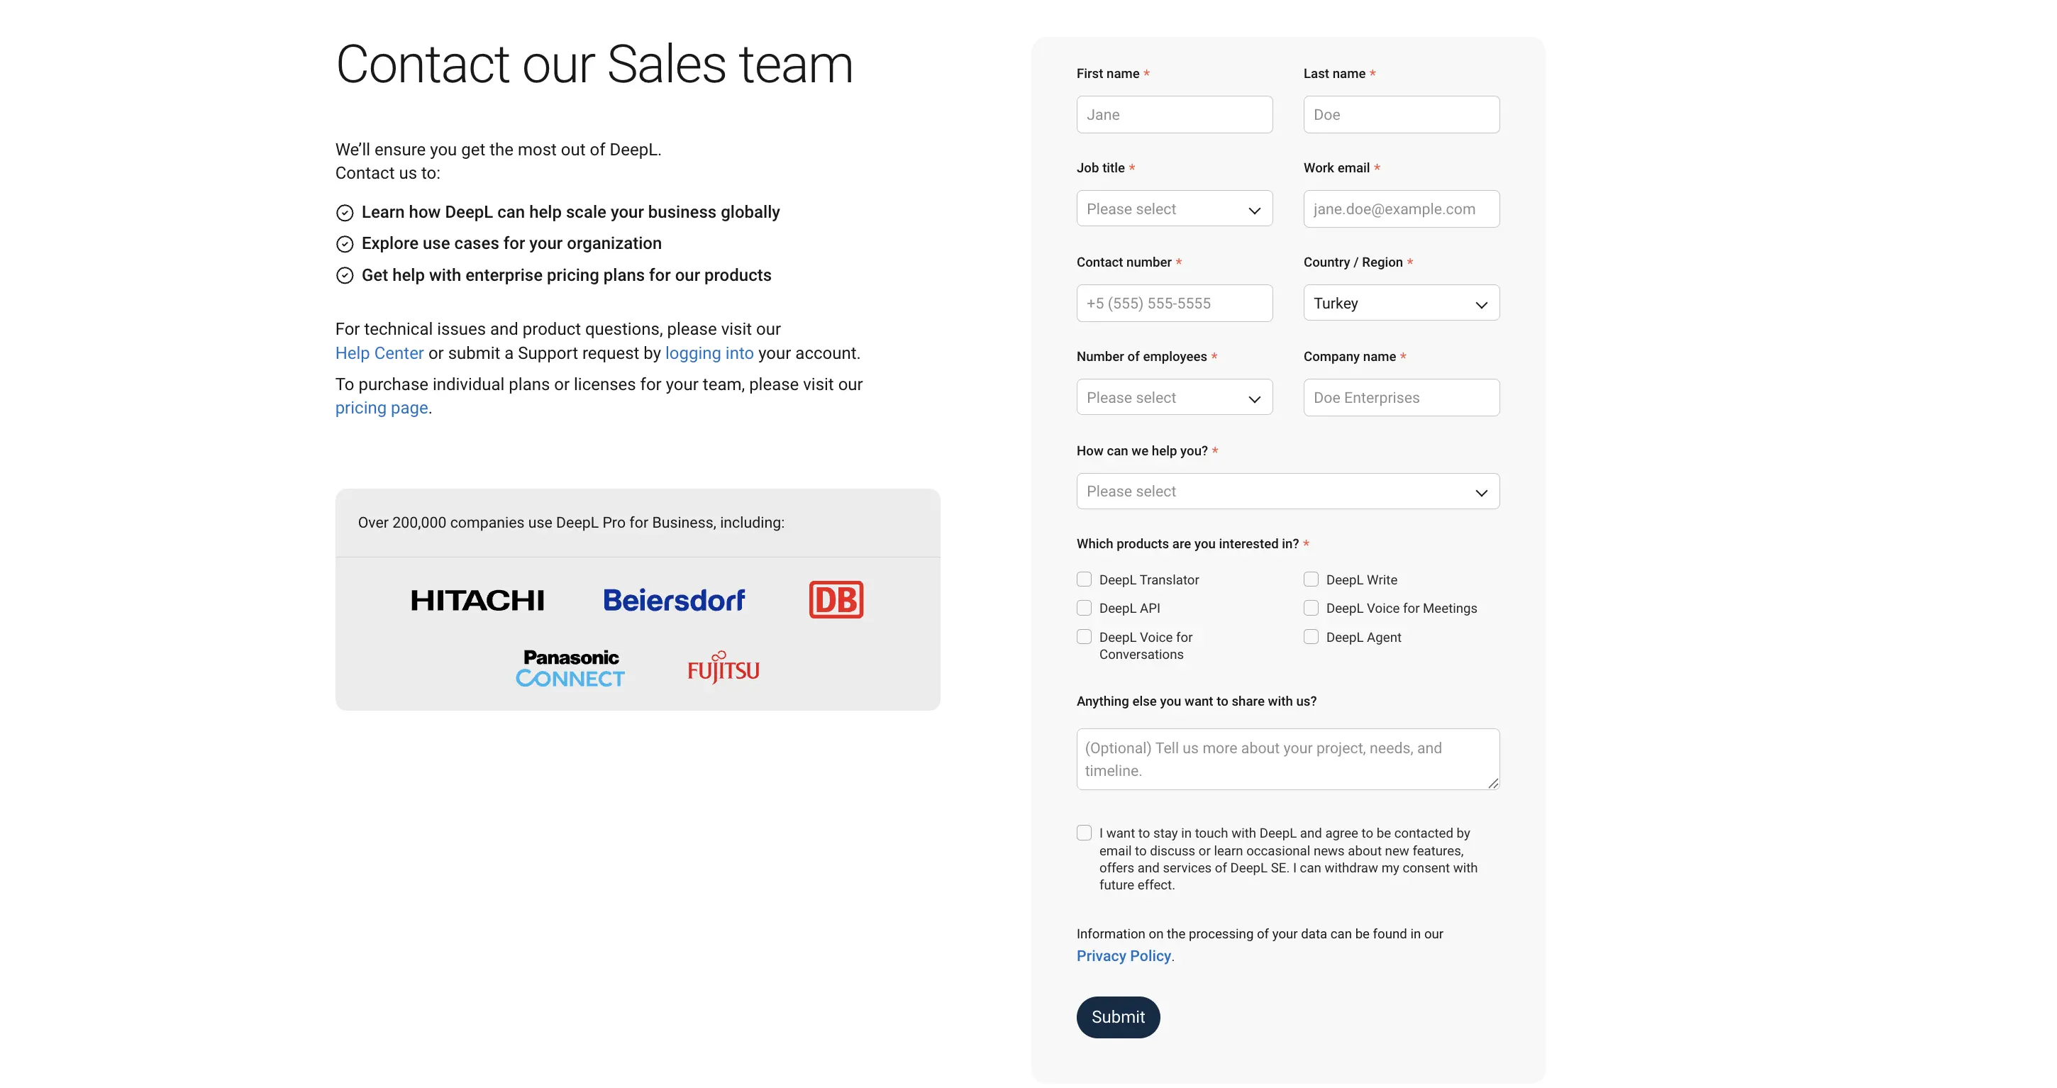2057x1088 pixels.
Task: Check the DeepL Translator product checkbox
Action: coord(1084,579)
